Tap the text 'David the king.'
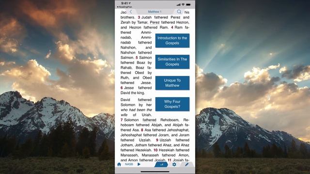The height and width of the screenshot is (174, 310). [x=133, y=93]
